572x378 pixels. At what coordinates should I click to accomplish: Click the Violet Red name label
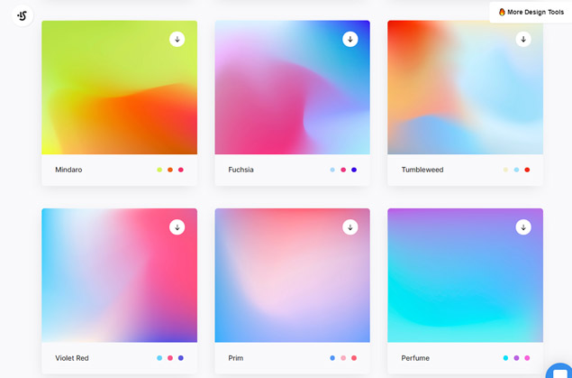72,358
